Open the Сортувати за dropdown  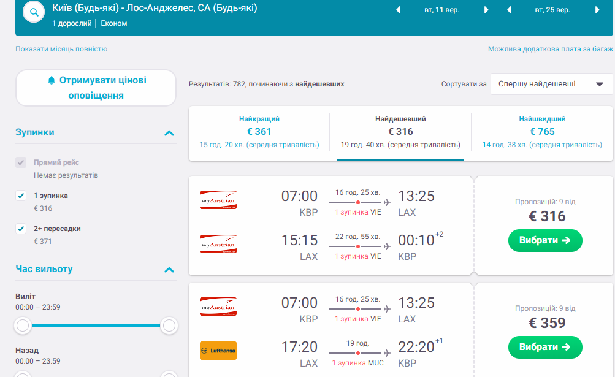click(551, 84)
